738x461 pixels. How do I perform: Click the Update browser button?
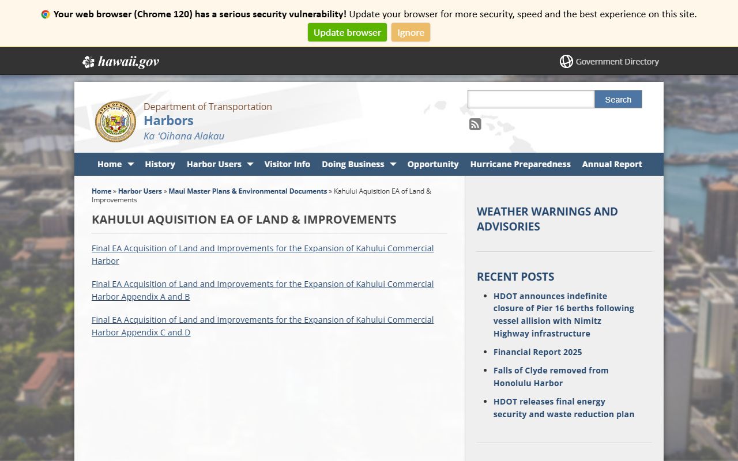347,32
